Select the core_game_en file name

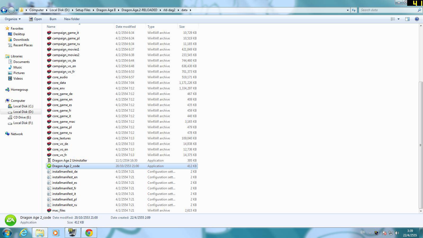[62, 99]
